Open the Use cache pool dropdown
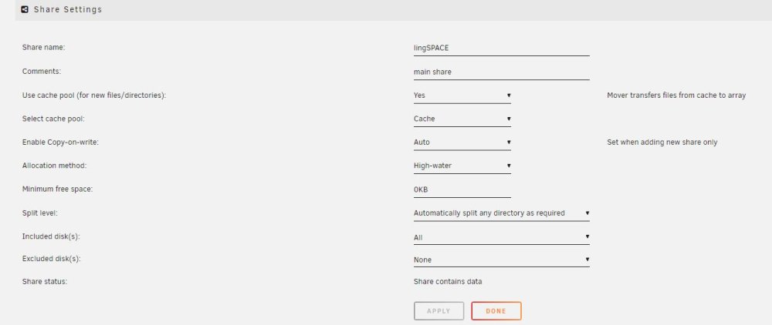Image resolution: width=772 pixels, height=325 pixels. click(462, 95)
